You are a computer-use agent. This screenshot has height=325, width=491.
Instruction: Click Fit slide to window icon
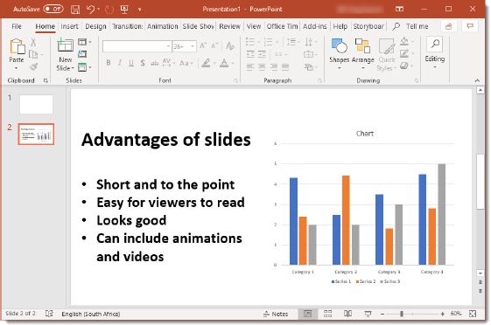(x=473, y=314)
